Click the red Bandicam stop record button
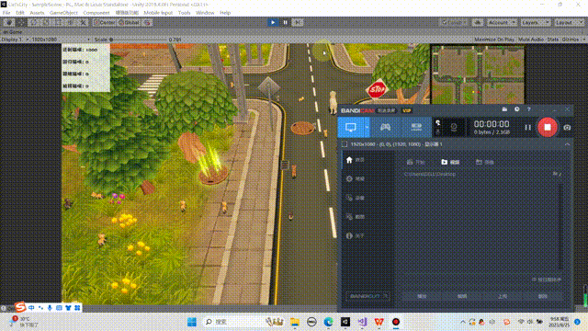The height and width of the screenshot is (331, 588). 548,127
